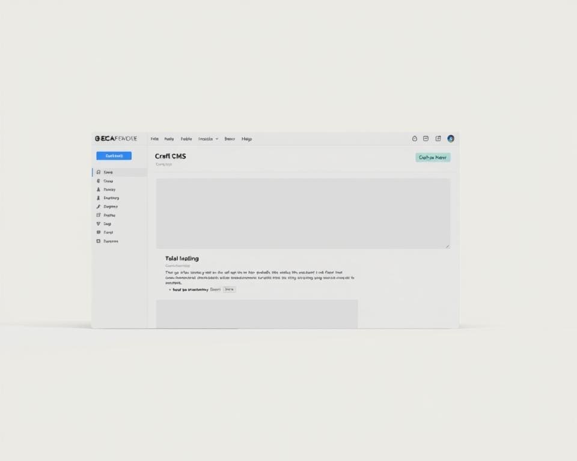Click the funnel-shaped sidebar icon
577x461 pixels.
[98, 223]
